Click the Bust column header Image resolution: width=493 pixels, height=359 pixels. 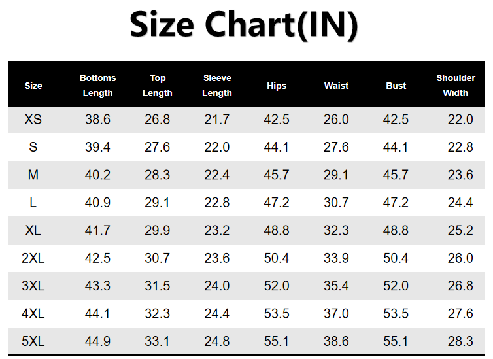[x=396, y=86]
